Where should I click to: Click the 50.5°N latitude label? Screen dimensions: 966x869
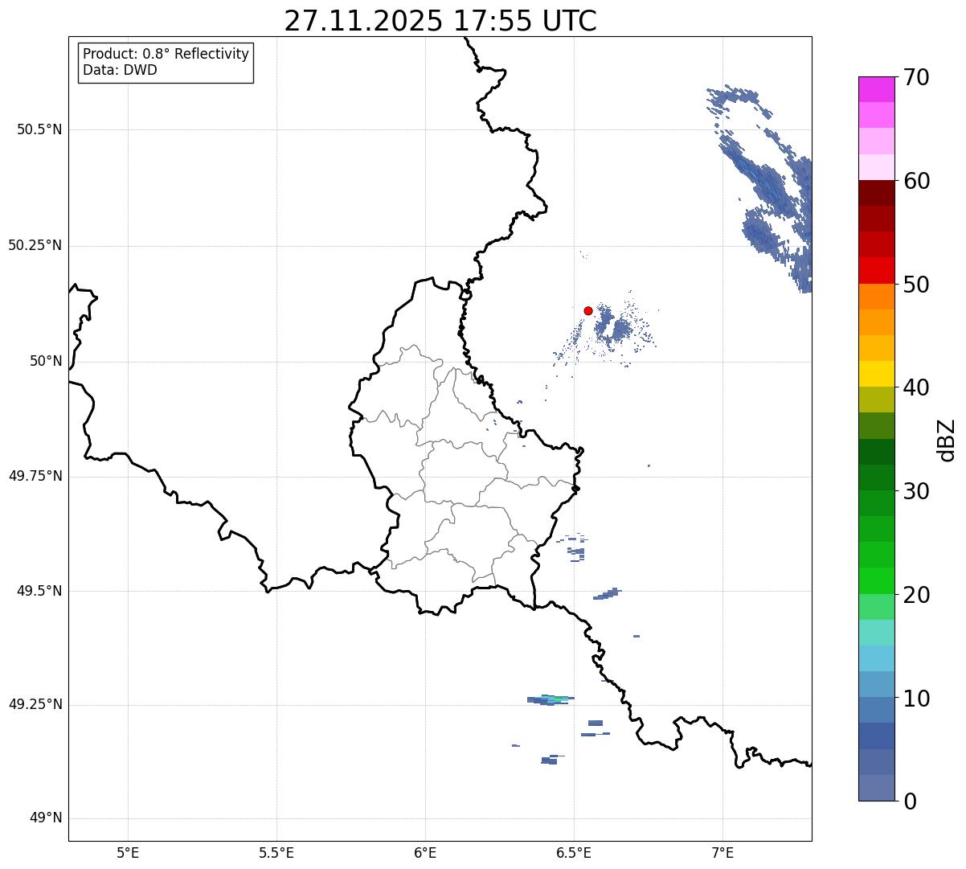[39, 129]
